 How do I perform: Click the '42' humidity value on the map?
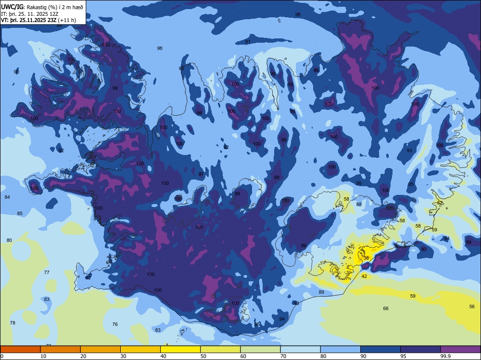tap(364, 276)
